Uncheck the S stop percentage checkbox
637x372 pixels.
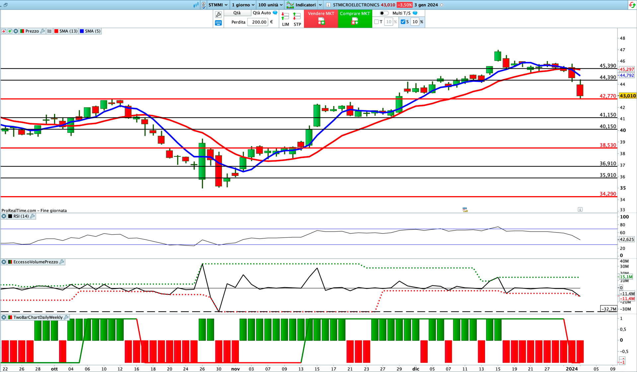click(403, 22)
